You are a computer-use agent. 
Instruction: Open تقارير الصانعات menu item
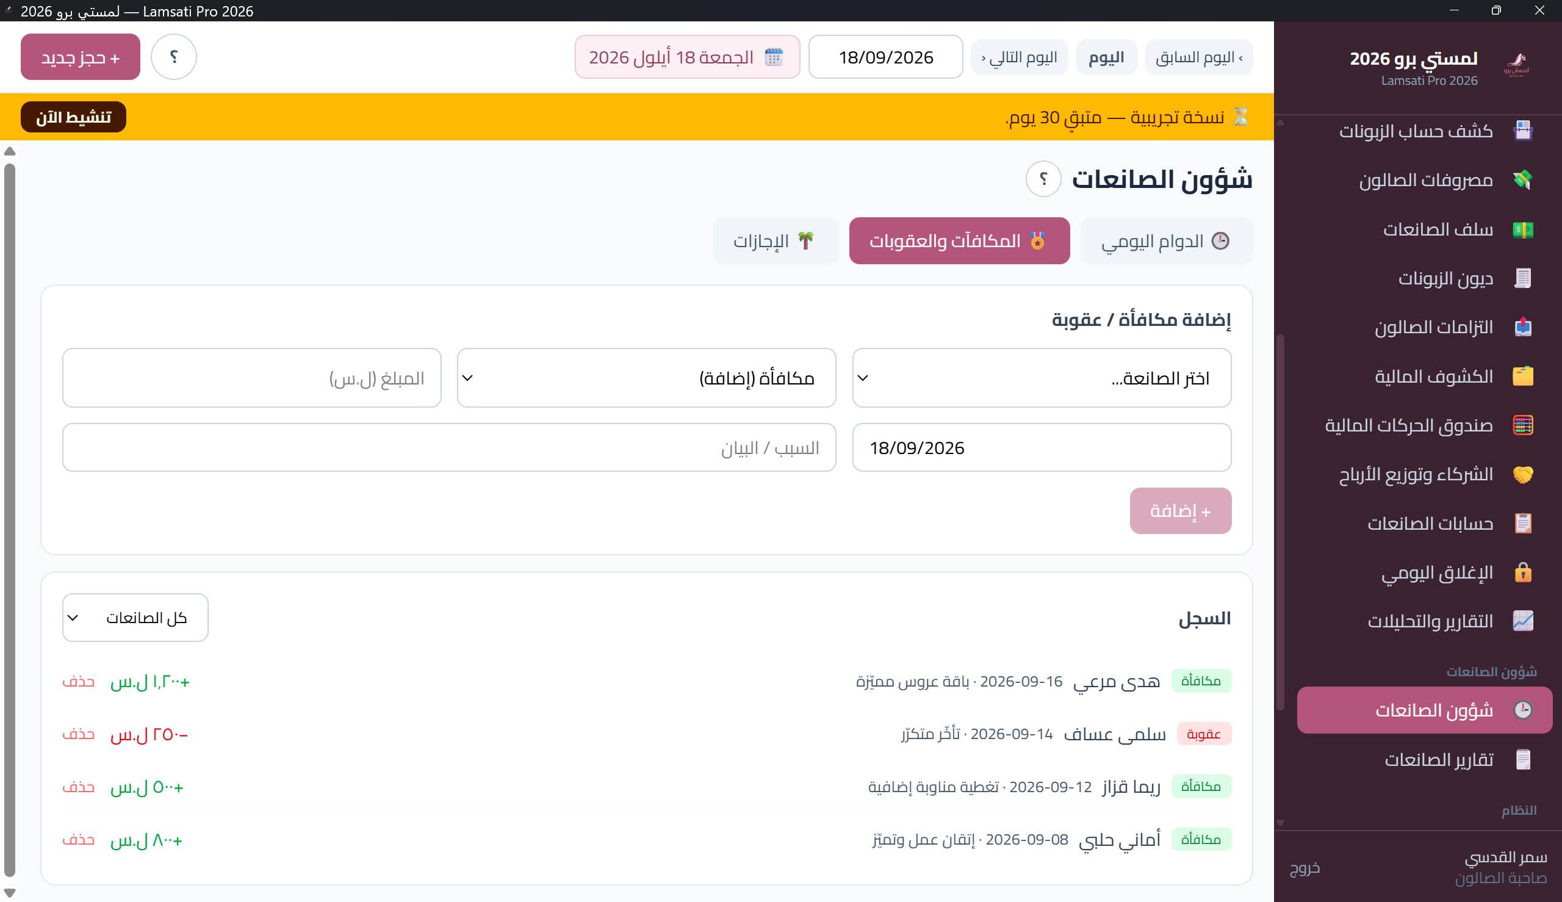(1425, 760)
